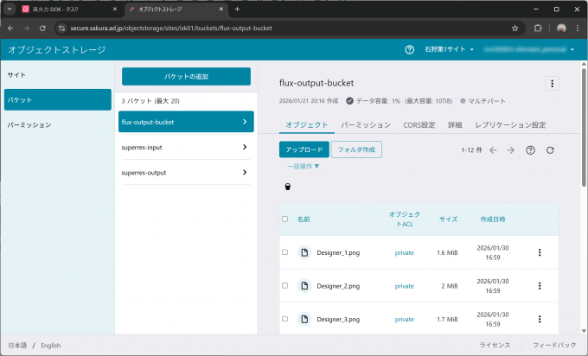Expand the 一括操作 bulk actions dropdown

point(304,166)
